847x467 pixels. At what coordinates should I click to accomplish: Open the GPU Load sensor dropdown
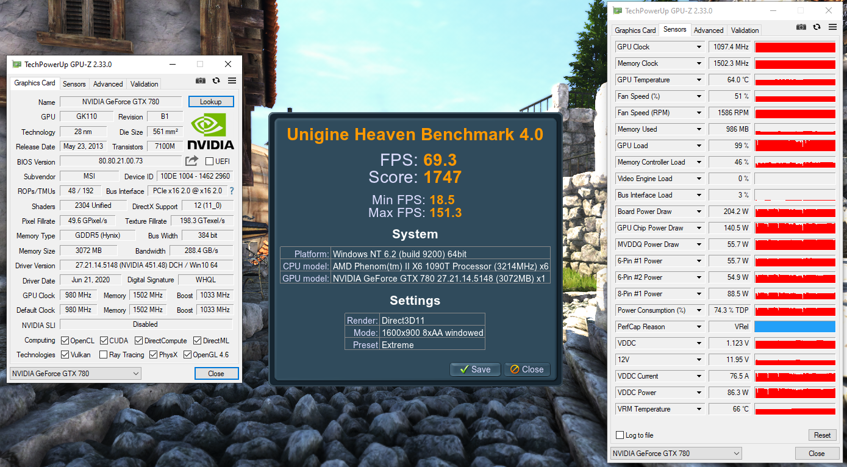click(x=699, y=146)
